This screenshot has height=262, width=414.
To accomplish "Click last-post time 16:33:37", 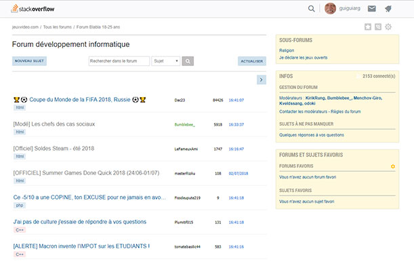I will [236, 124].
